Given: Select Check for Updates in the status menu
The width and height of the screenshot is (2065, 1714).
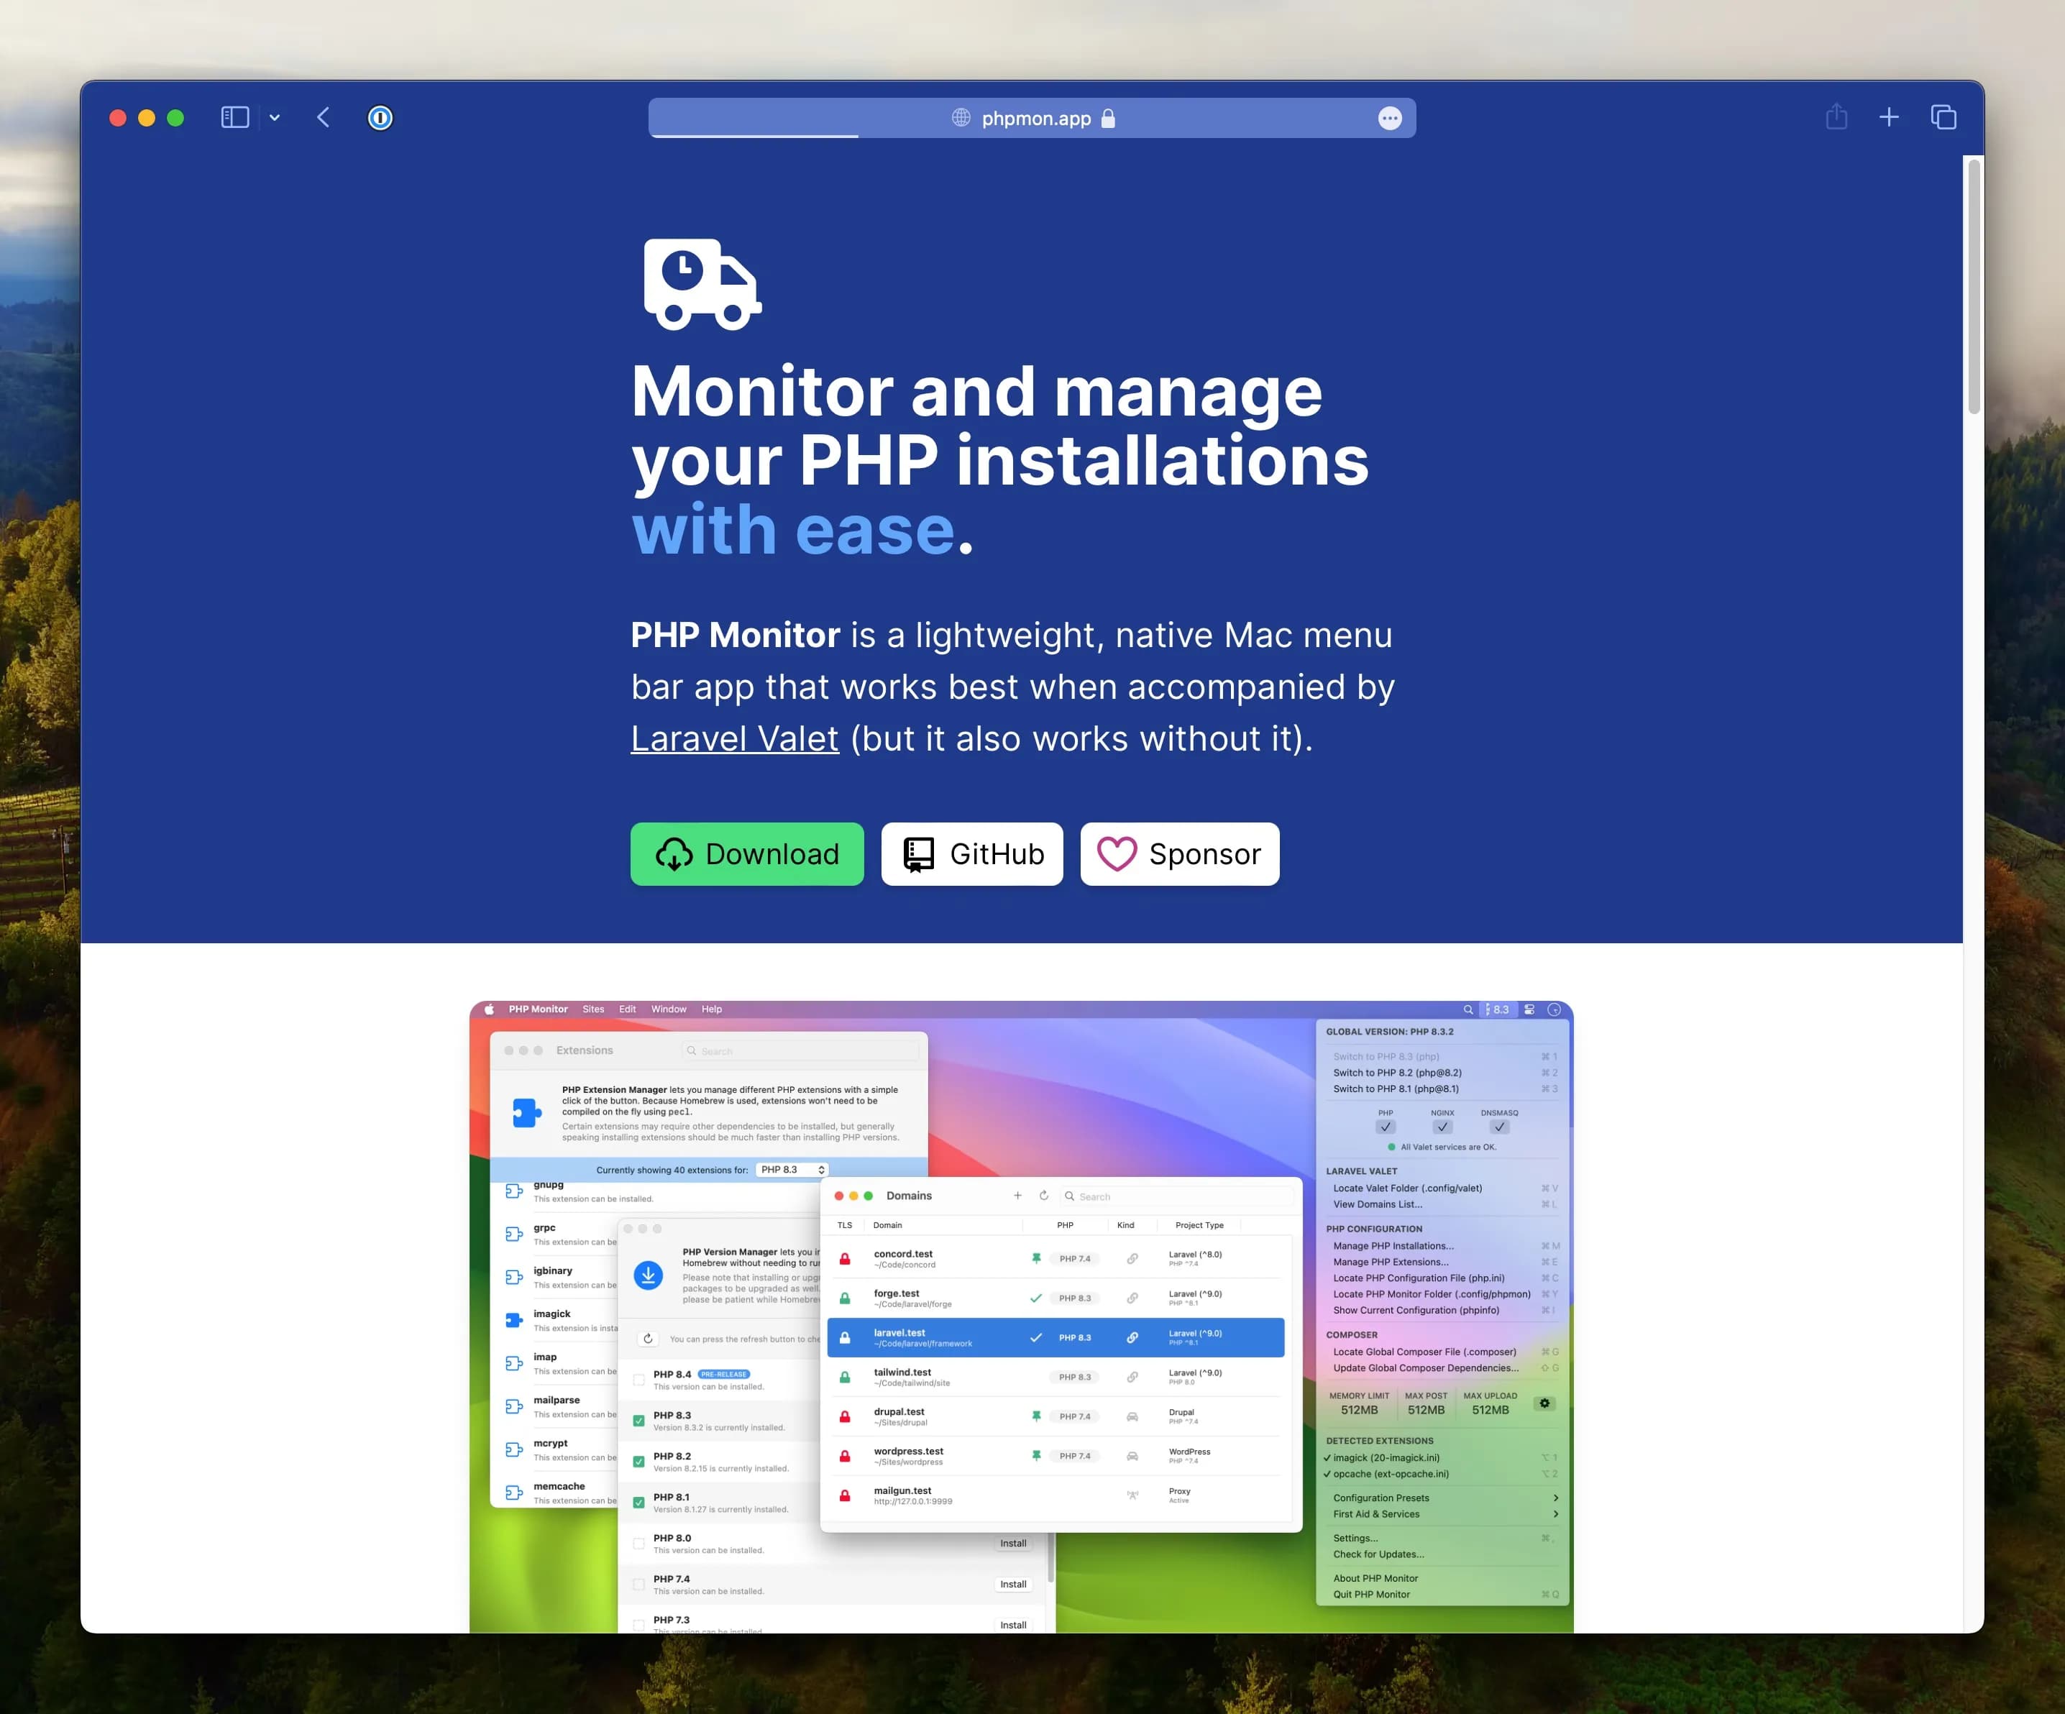Looking at the screenshot, I should 1378,1554.
